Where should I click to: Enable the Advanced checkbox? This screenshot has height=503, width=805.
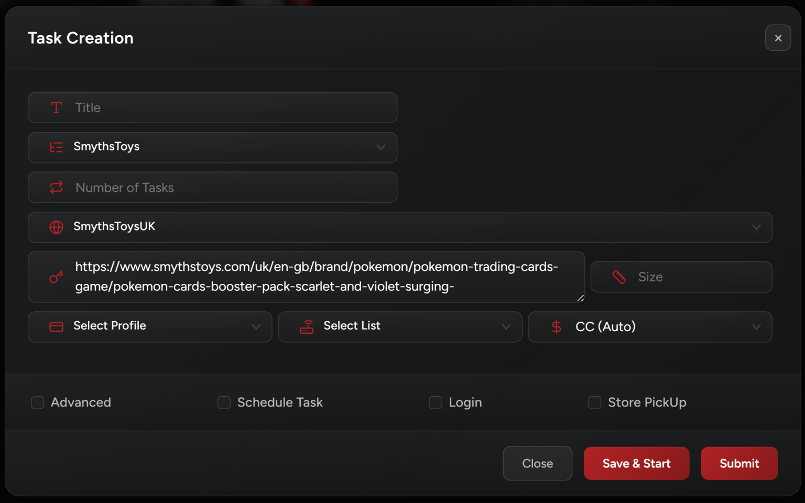(x=38, y=402)
